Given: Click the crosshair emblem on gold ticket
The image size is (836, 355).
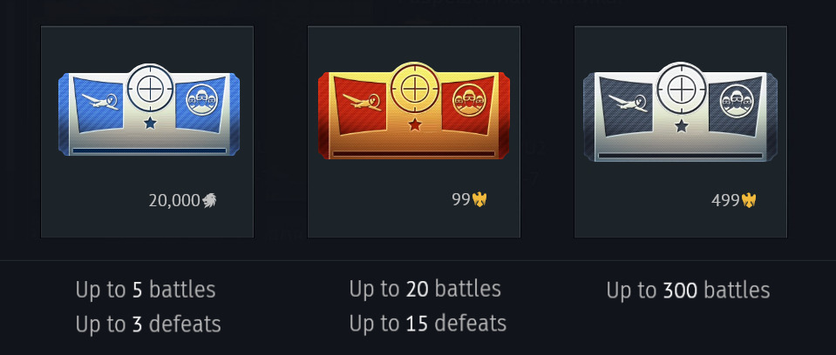Looking at the screenshot, I should 414,88.
